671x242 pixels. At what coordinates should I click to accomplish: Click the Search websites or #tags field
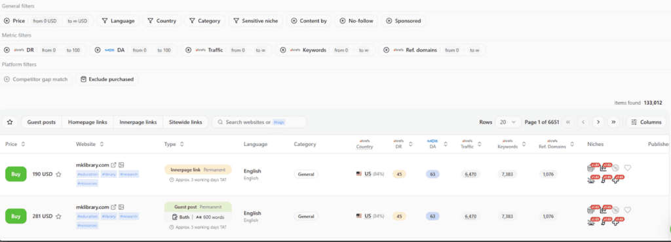(259, 122)
